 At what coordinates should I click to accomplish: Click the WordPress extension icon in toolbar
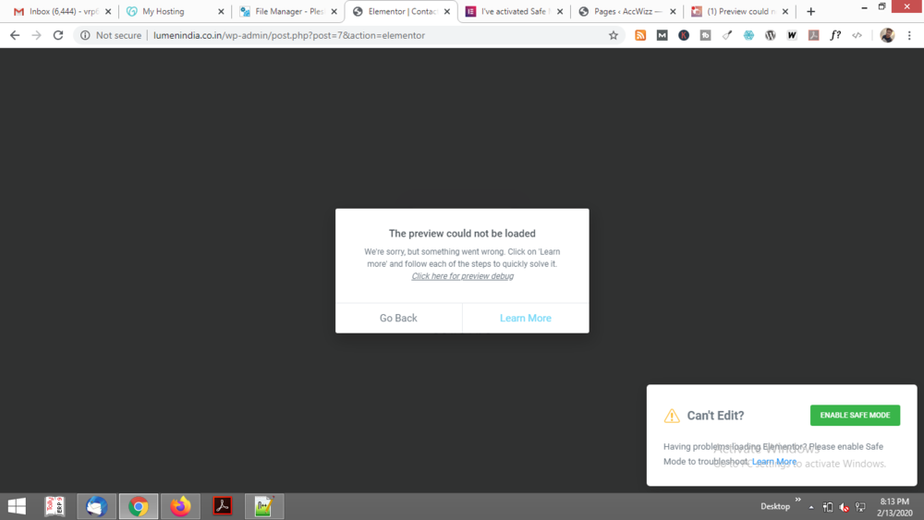point(771,35)
